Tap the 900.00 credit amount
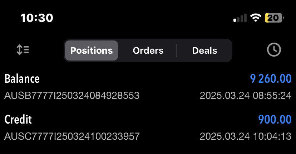The image size is (296, 154). [x=275, y=120]
